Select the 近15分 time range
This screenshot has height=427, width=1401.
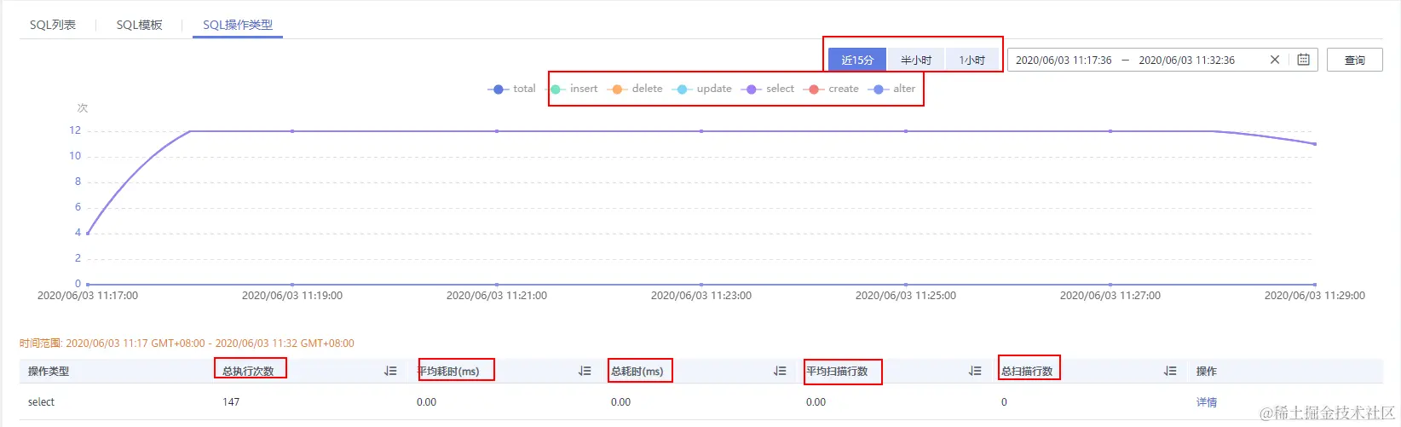tap(857, 60)
